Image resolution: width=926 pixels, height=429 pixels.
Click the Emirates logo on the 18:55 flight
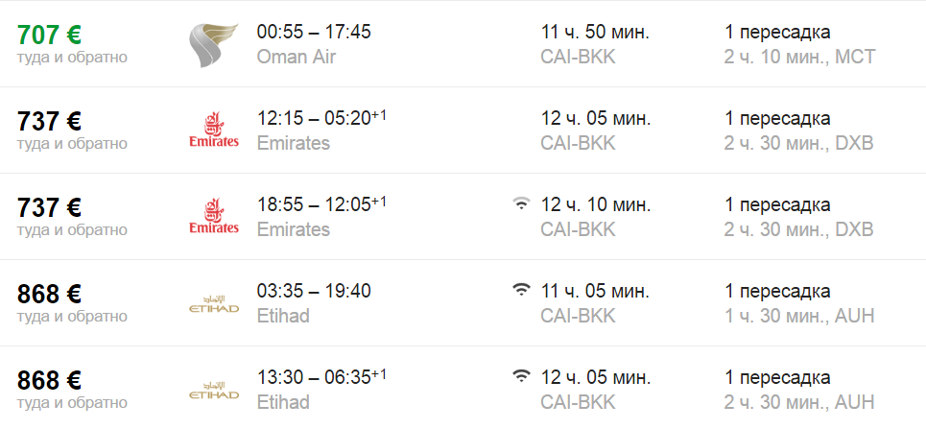point(214,217)
